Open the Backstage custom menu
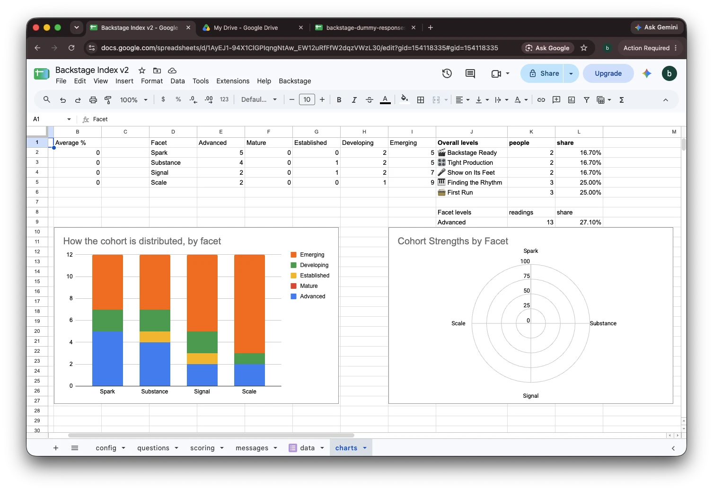 295,81
